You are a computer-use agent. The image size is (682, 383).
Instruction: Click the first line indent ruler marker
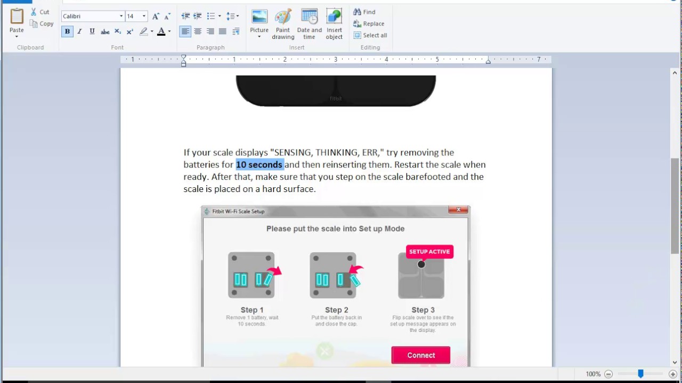[183, 57]
